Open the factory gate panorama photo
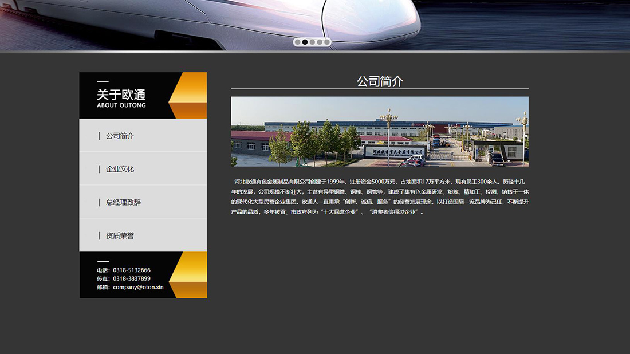The image size is (630, 354). point(380,132)
